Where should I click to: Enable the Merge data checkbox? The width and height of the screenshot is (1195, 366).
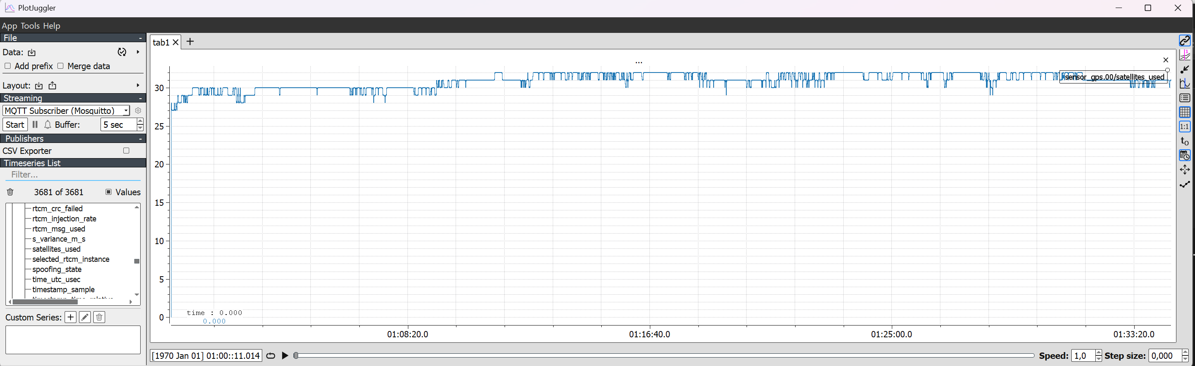click(60, 66)
